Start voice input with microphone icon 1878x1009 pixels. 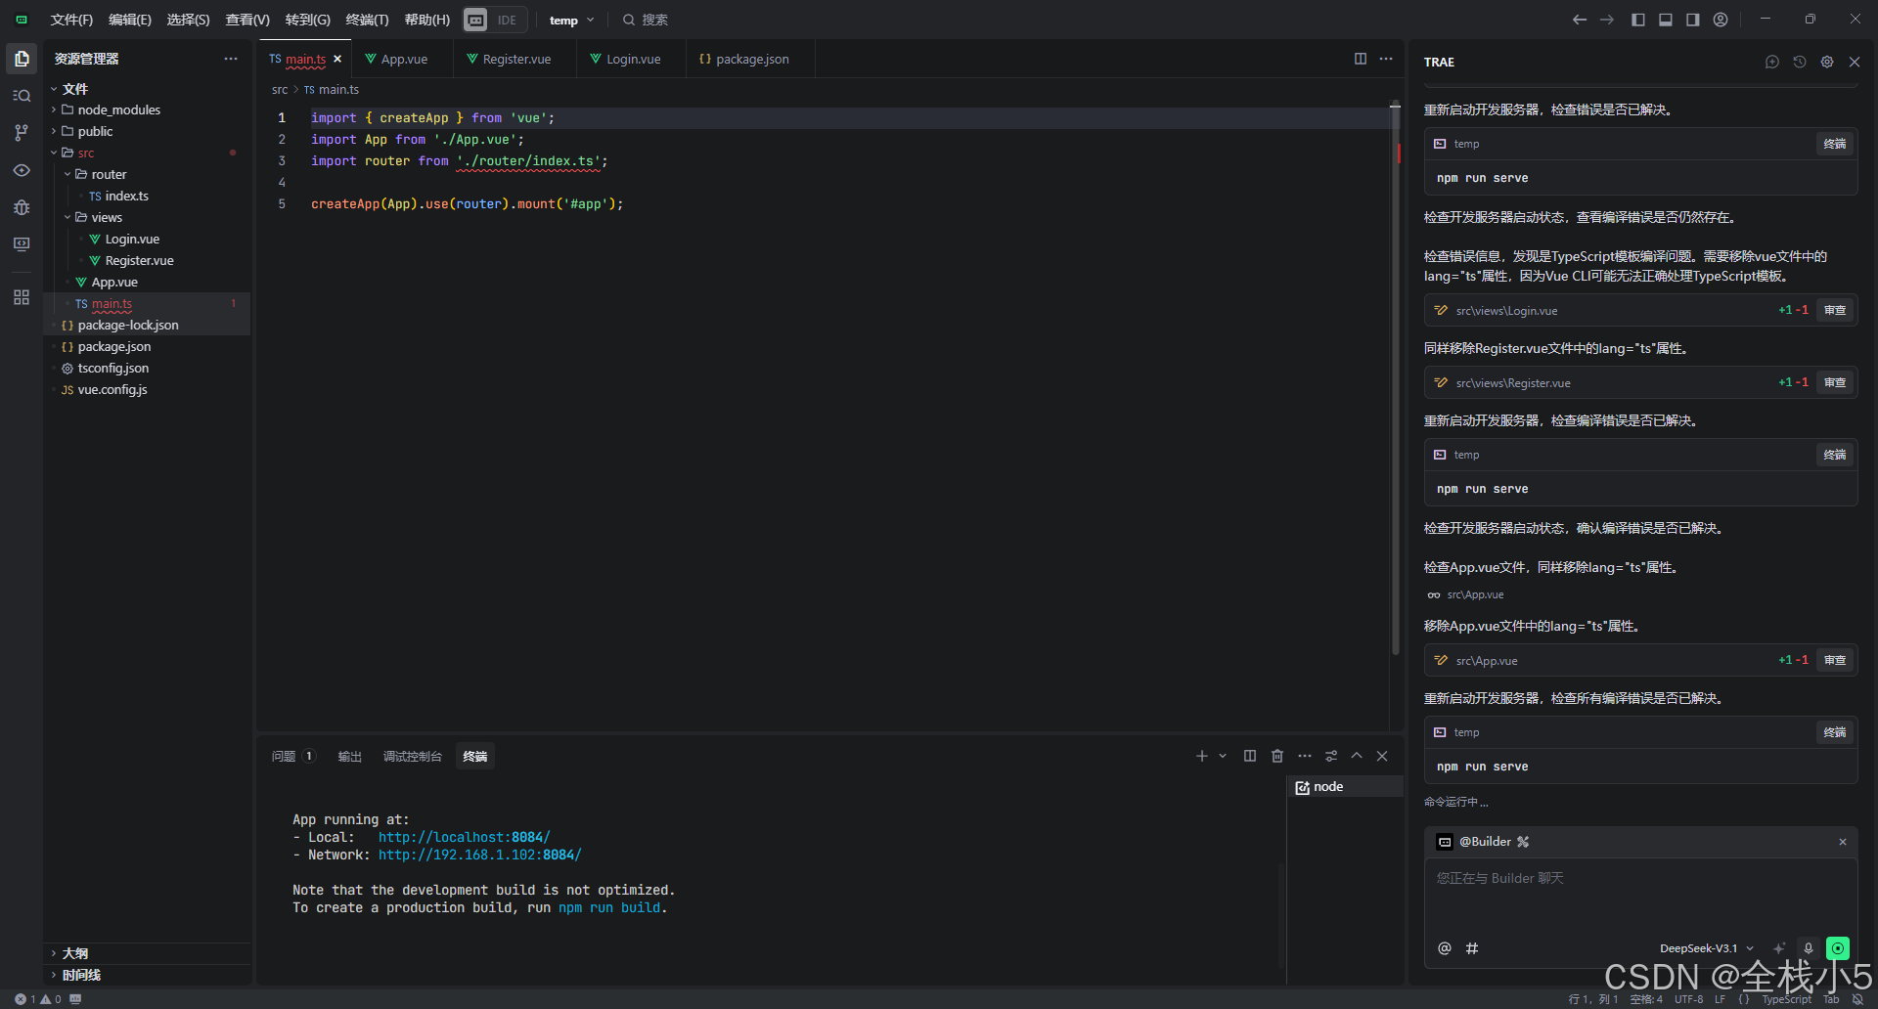pos(1809,948)
